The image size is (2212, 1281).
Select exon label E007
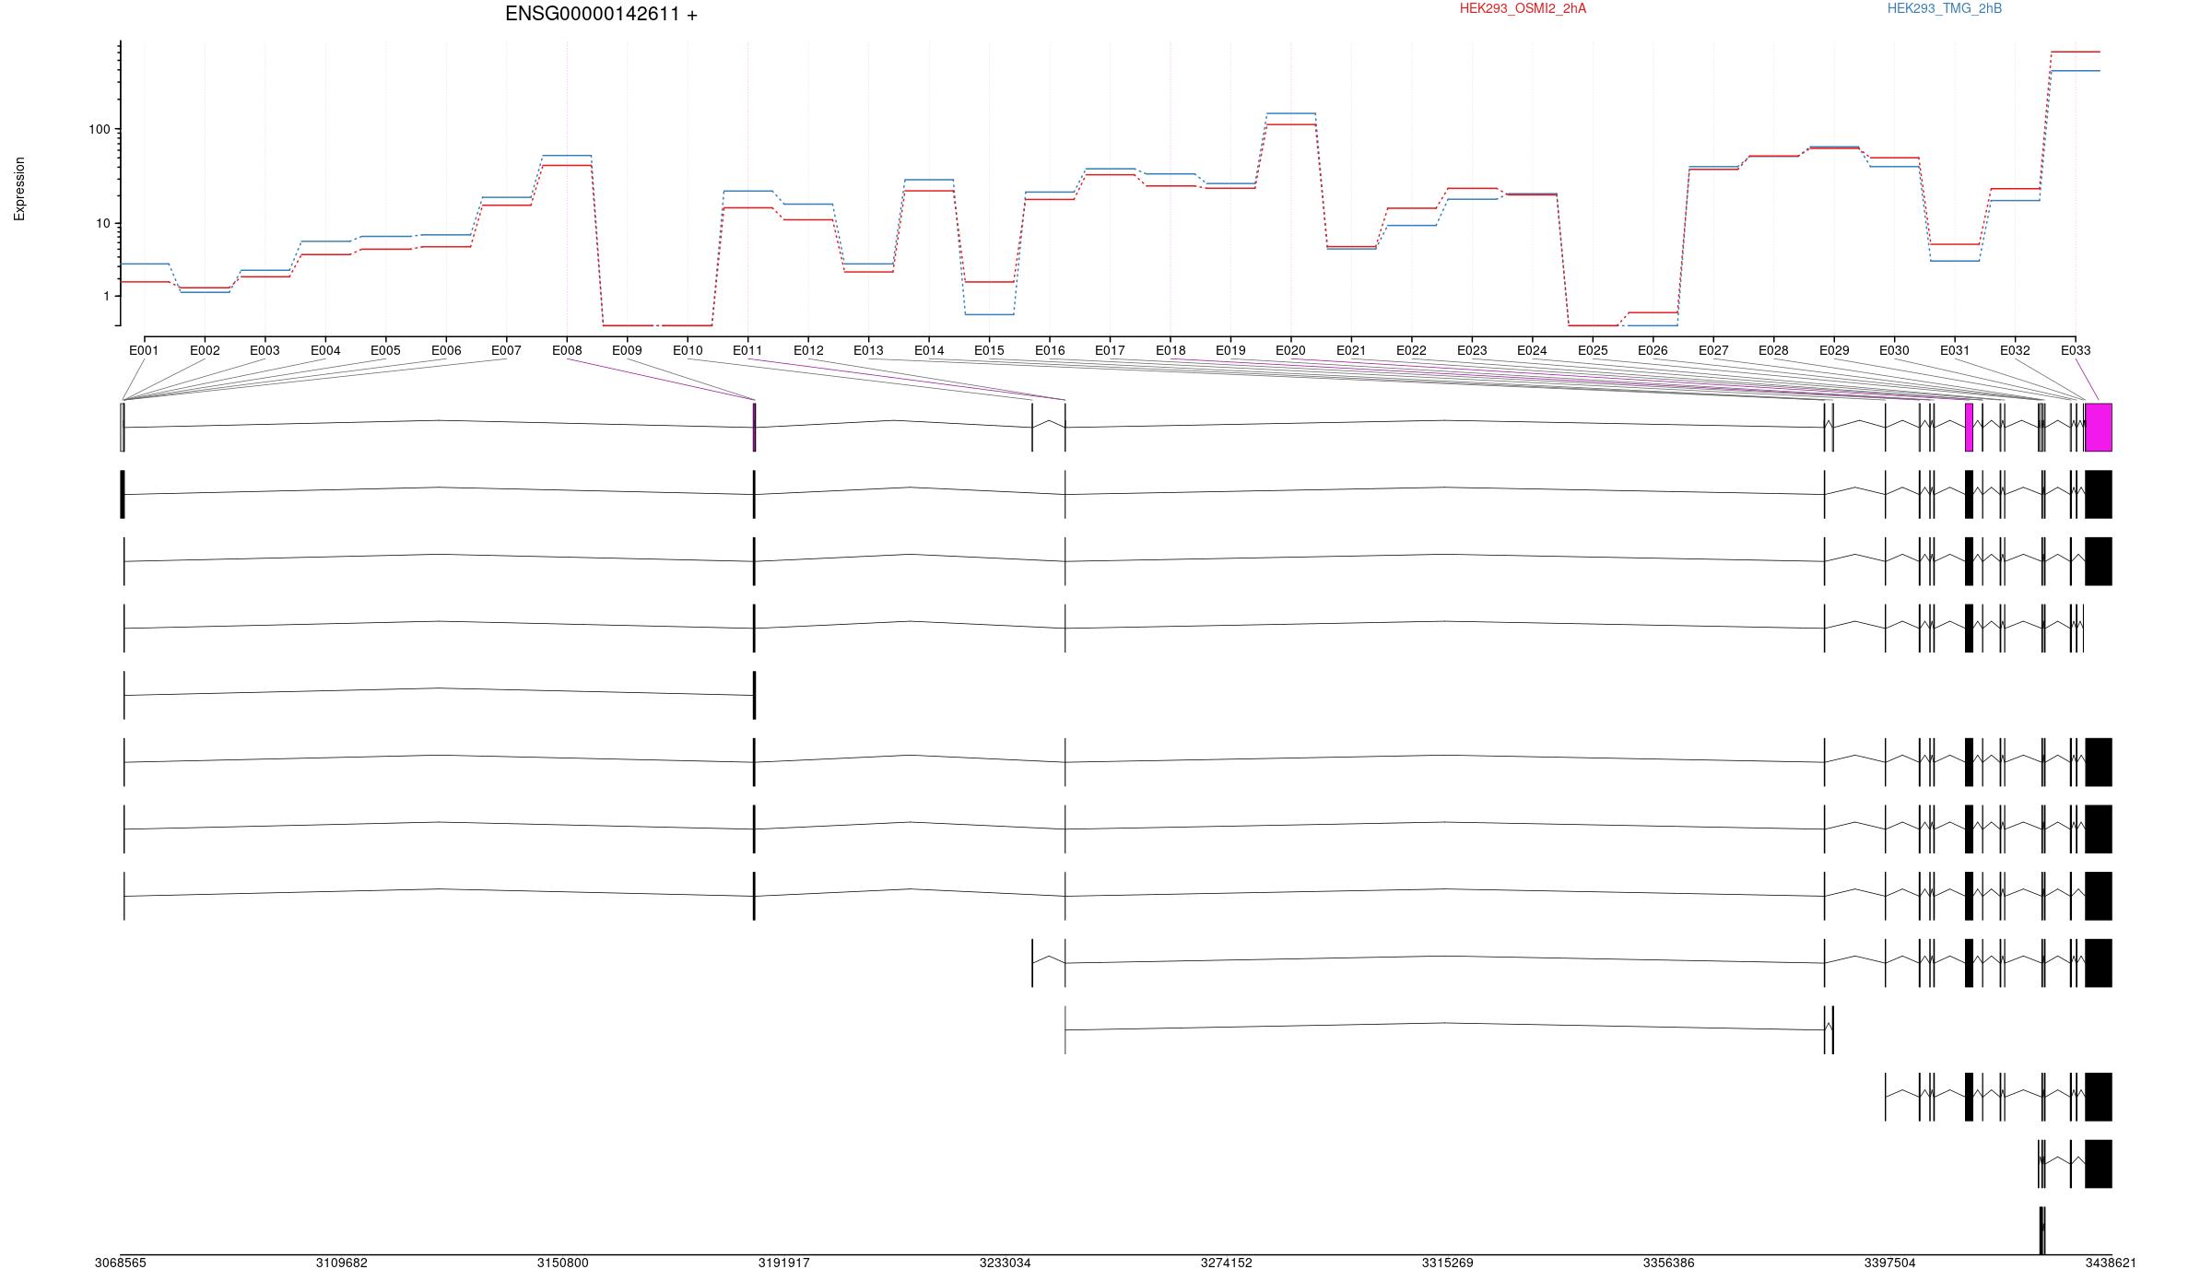506,350
